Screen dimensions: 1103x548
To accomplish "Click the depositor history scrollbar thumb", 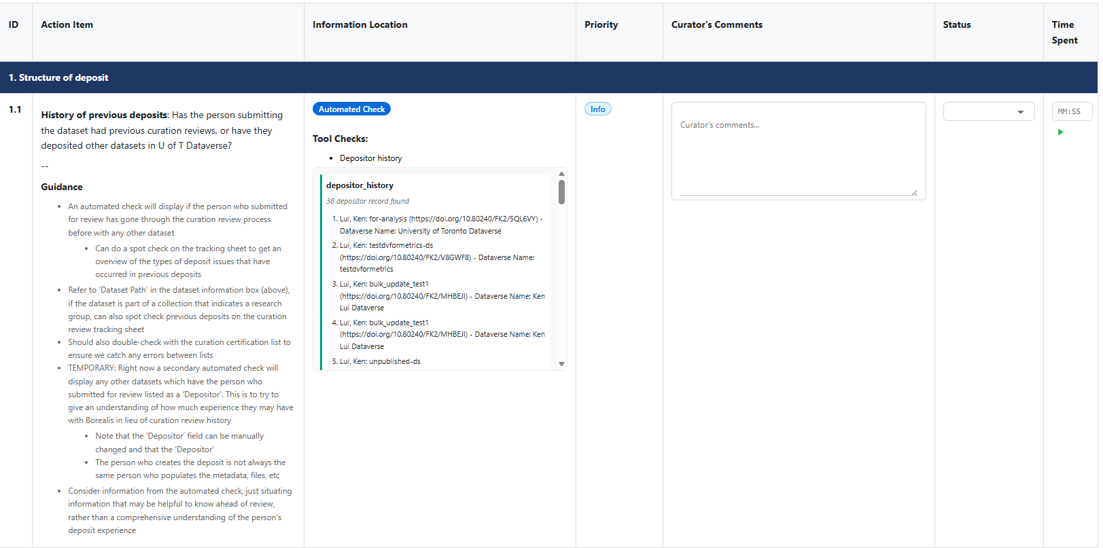I will 561,192.
